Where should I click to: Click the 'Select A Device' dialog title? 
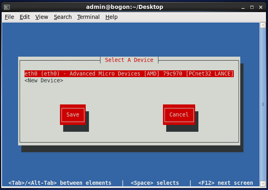pyautogui.click(x=129, y=60)
